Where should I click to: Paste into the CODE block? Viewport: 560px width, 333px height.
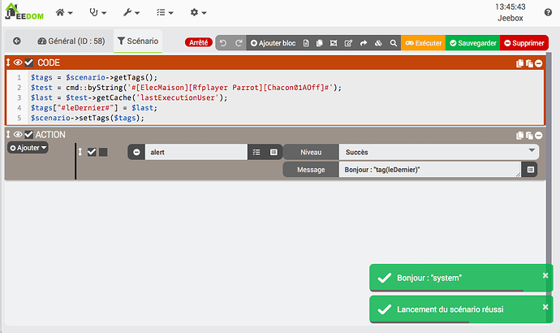(529, 63)
